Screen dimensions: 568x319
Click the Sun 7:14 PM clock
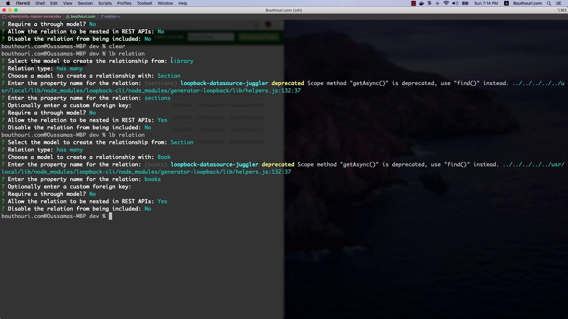click(486, 3)
